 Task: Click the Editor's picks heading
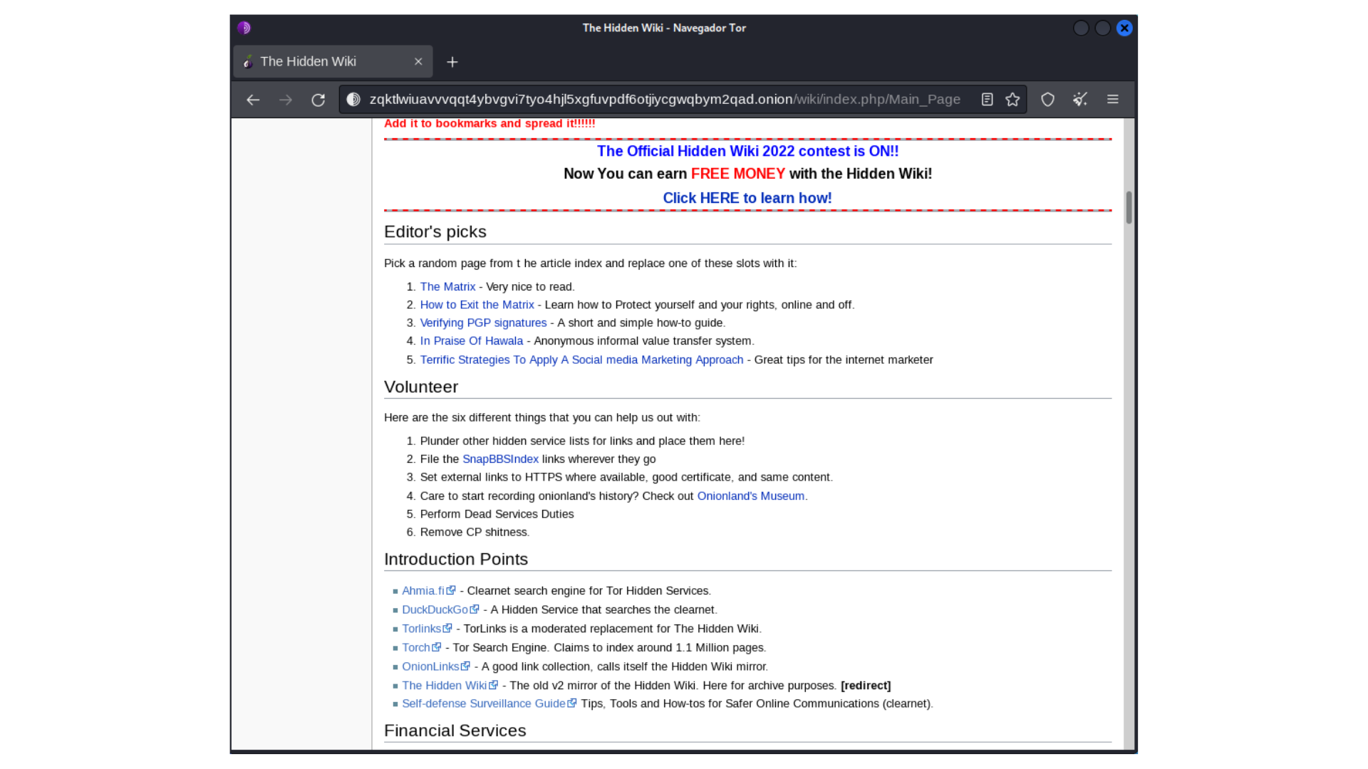pyautogui.click(x=435, y=232)
